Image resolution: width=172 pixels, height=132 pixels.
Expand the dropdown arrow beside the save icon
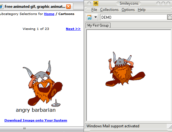click(95, 17)
